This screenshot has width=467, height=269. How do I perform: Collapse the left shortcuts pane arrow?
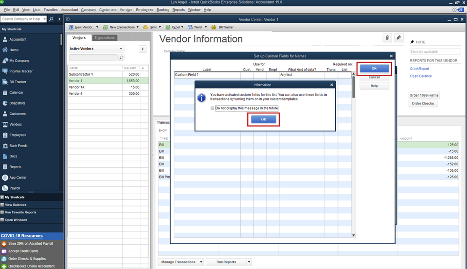pyautogui.click(x=59, y=19)
